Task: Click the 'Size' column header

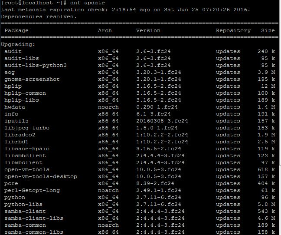Action: click(x=268, y=30)
